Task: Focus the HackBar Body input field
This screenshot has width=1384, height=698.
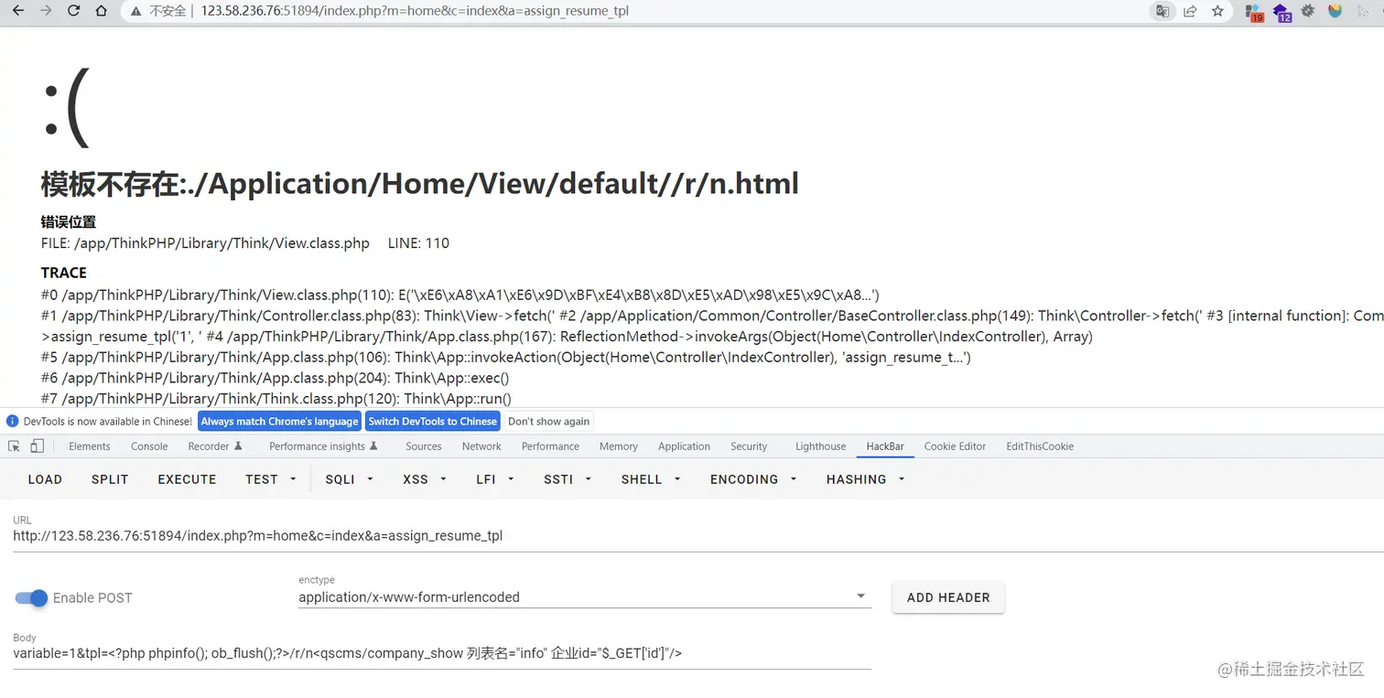Action: coord(442,653)
